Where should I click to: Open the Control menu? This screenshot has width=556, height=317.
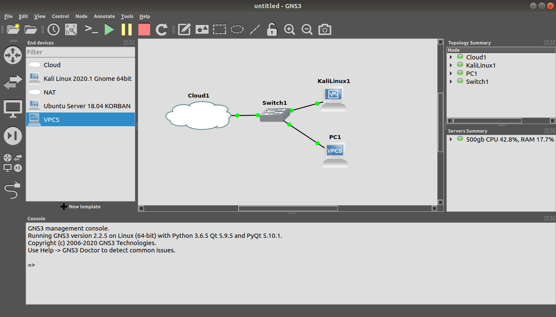tap(60, 16)
